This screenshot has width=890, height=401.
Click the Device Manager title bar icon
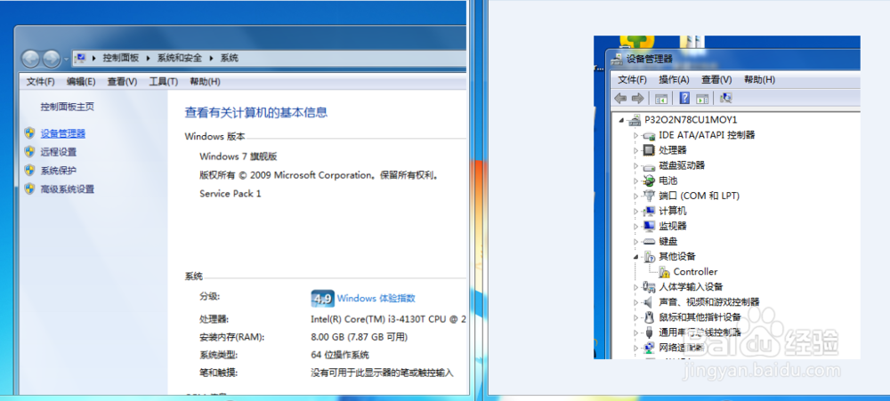tap(617, 59)
